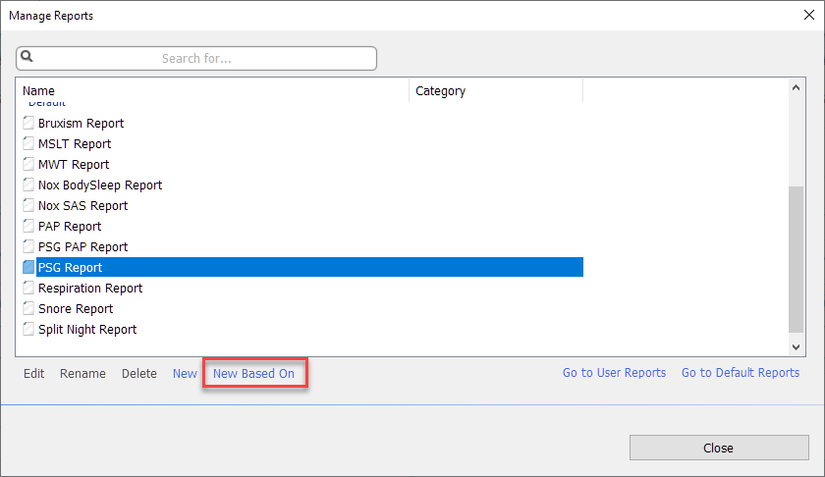Image resolution: width=825 pixels, height=477 pixels.
Task: Click the PAP Report document icon
Action: coord(28,226)
